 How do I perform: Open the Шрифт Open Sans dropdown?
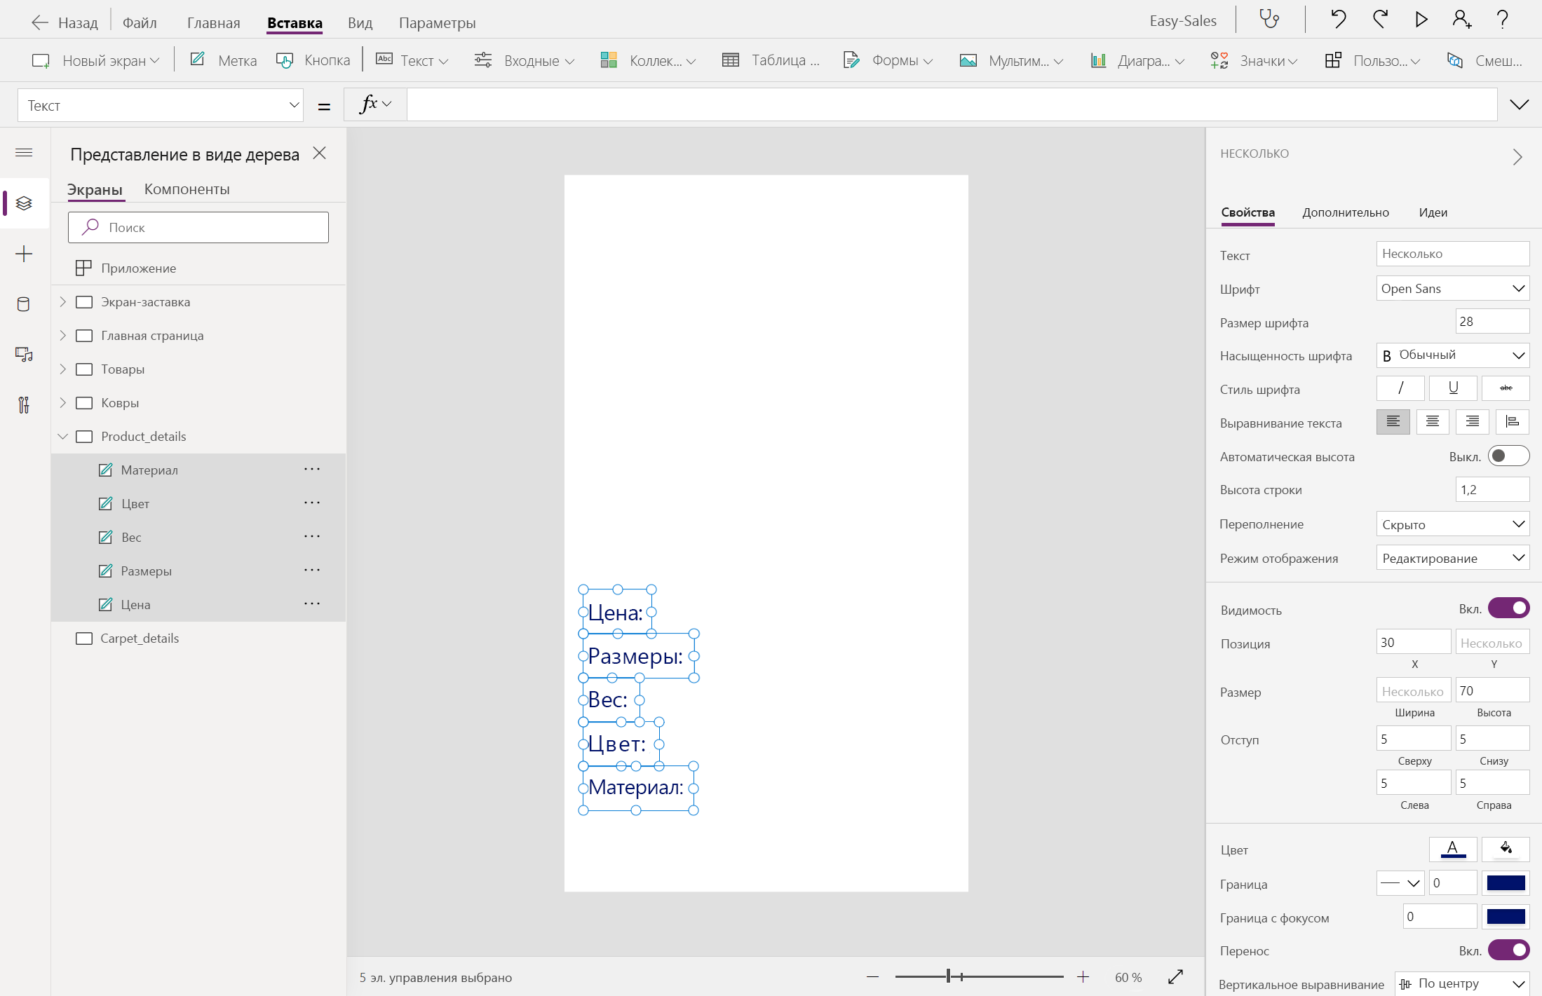tap(1452, 289)
